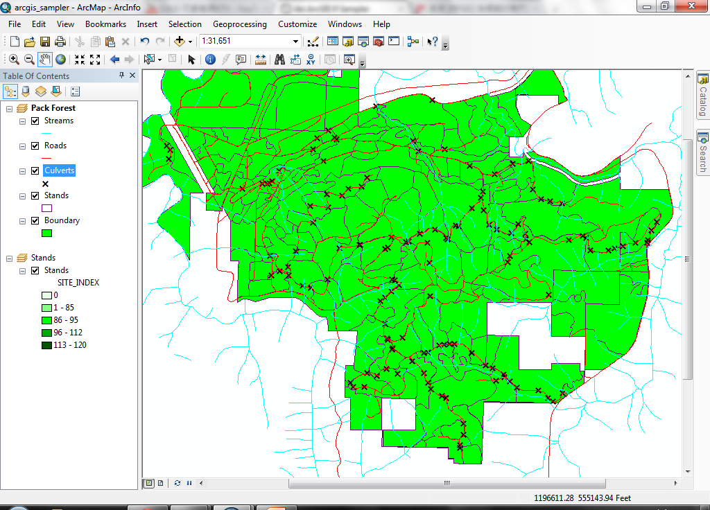Collapse the Pack Forest data frame
The image size is (710, 510).
(x=9, y=108)
